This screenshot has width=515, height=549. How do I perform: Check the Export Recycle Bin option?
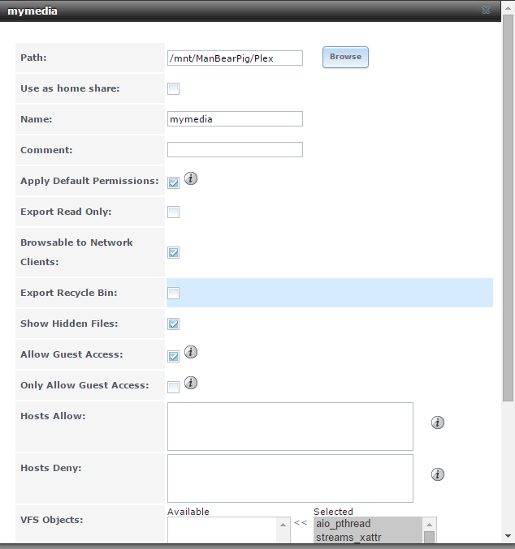click(x=173, y=293)
